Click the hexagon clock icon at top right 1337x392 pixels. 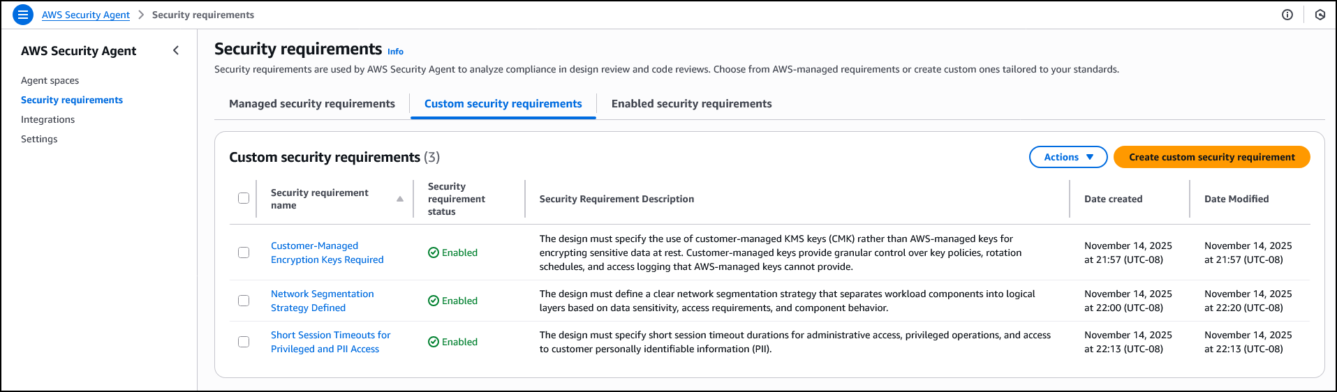point(1320,15)
